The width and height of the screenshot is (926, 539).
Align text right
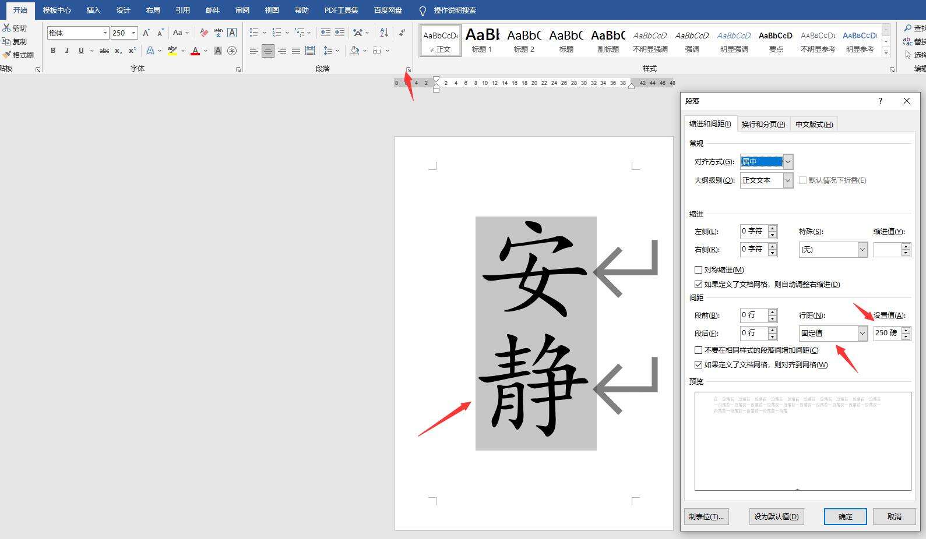(281, 51)
